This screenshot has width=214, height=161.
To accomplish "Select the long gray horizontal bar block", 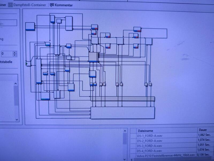I will (x=123, y=99).
